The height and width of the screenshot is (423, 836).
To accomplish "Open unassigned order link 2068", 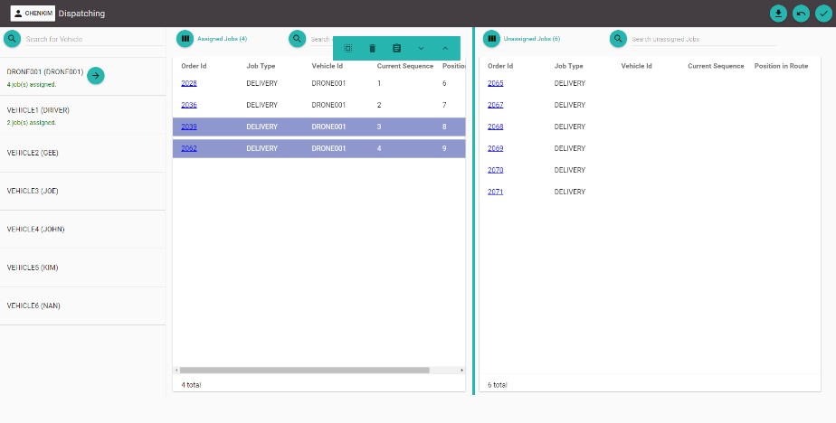I will coord(495,127).
